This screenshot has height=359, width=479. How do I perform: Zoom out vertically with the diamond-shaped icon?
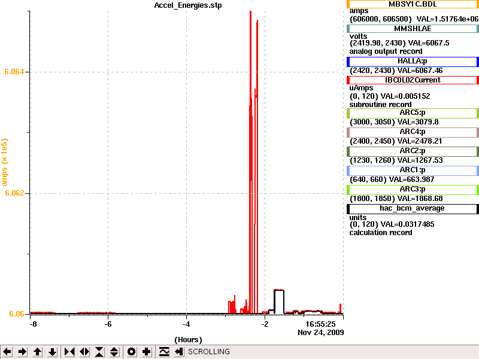click(x=114, y=352)
